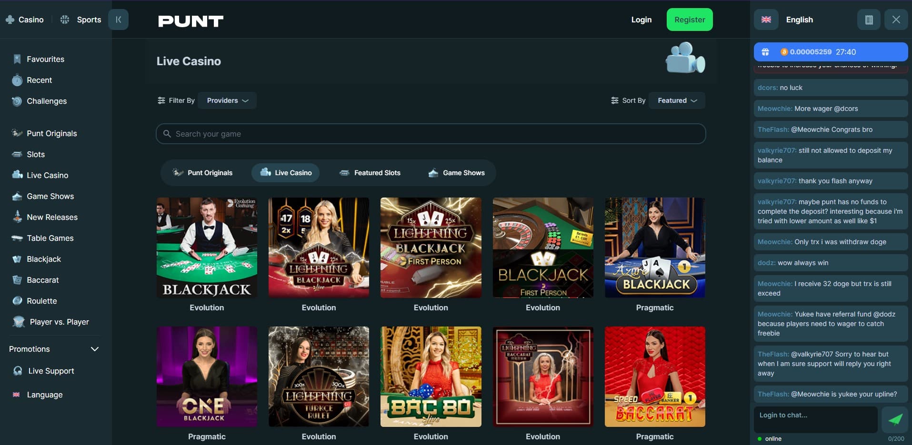This screenshot has width=912, height=445.
Task: Click the Baccarat sidebar icon
Action: tap(17, 280)
